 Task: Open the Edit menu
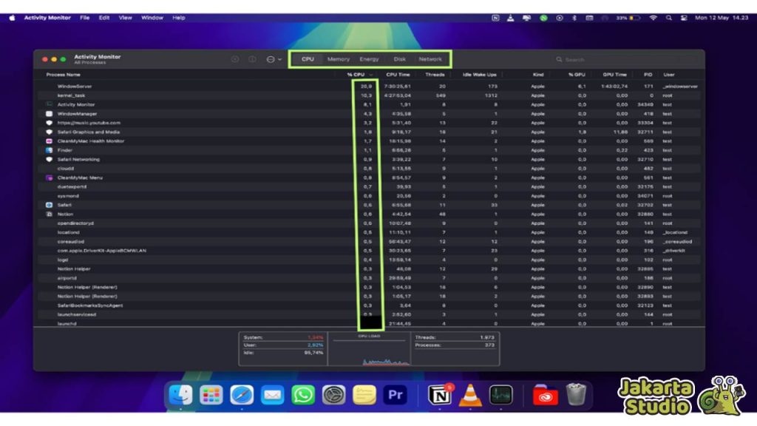[x=103, y=18]
